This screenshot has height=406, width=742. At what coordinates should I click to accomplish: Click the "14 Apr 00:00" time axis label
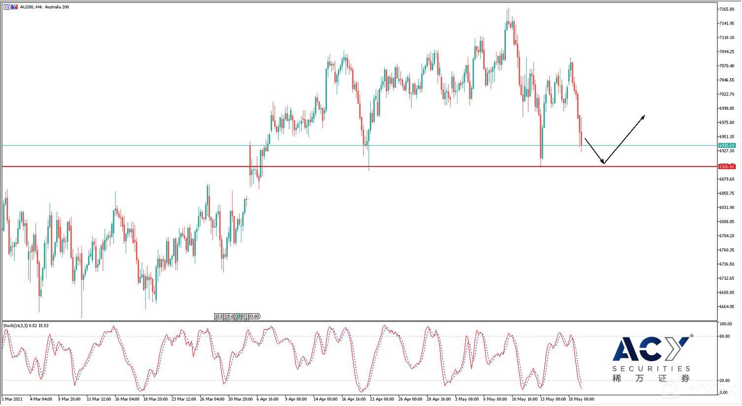tap(326, 399)
